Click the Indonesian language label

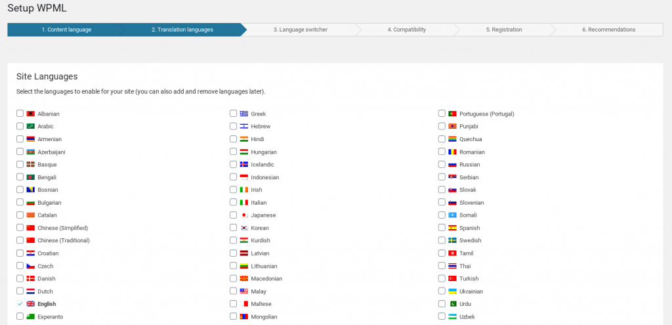tap(265, 177)
